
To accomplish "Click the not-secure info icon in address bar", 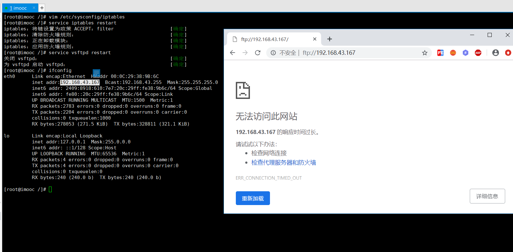I will (x=273, y=53).
